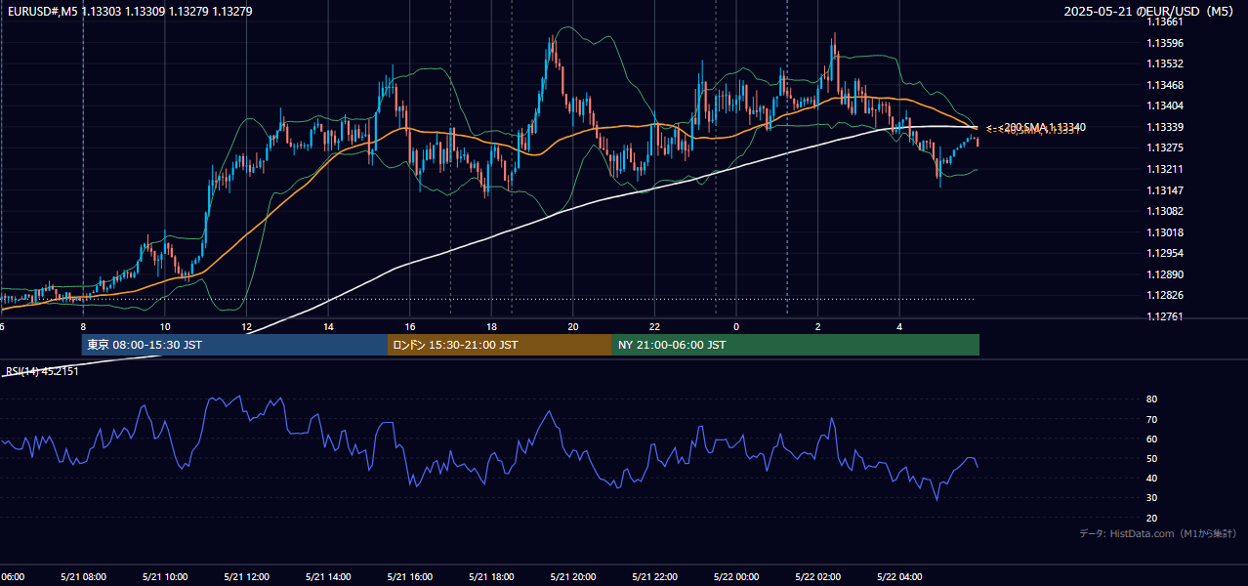
Task: Click the 1.12826 price axis label
Action: click(x=1165, y=295)
